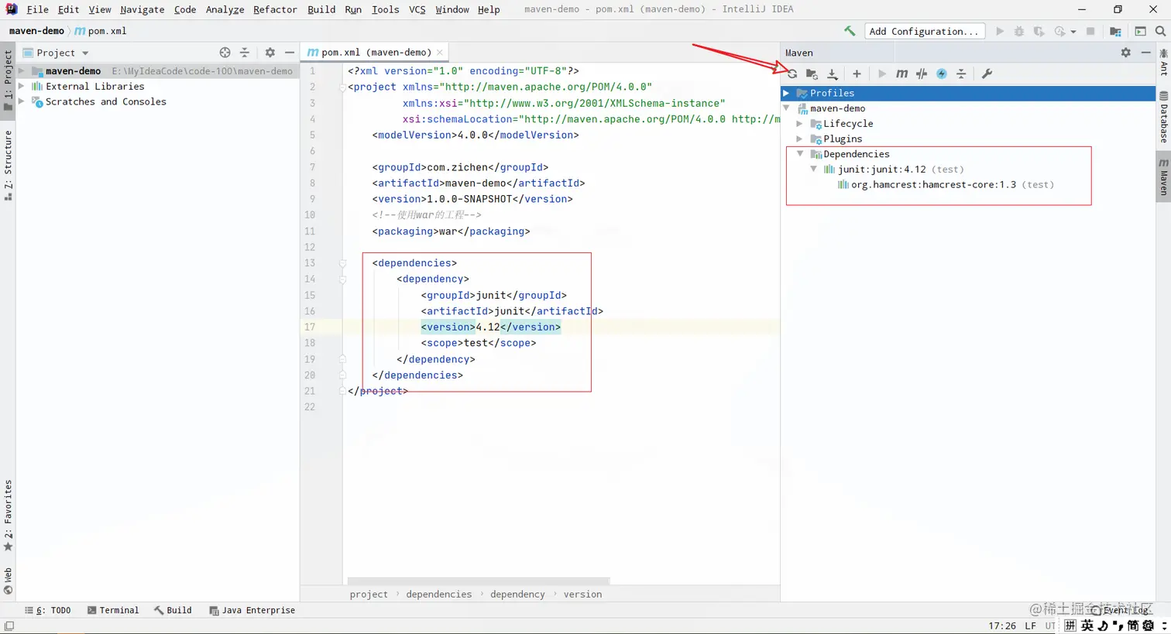The height and width of the screenshot is (634, 1171).
Task: Expand External Libraries node
Action: point(22,87)
